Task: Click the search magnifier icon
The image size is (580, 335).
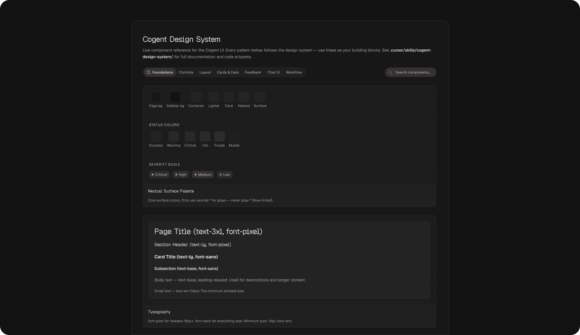Action: (x=390, y=72)
